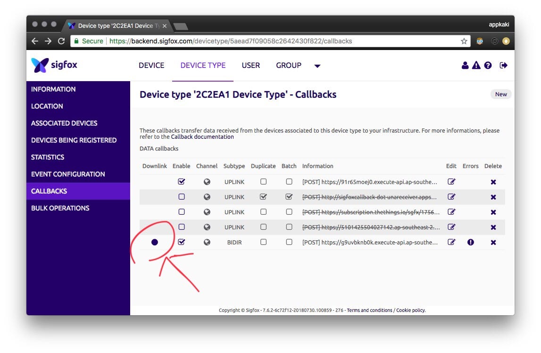541x353 pixels.
Task: Click the appkaki profile name
Action: point(499,25)
